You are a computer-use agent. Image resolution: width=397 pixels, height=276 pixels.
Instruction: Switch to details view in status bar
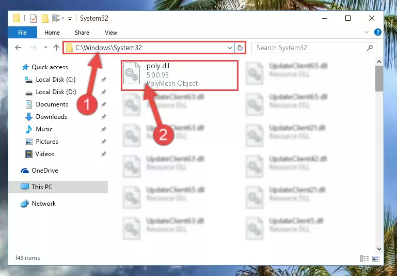tap(364, 258)
